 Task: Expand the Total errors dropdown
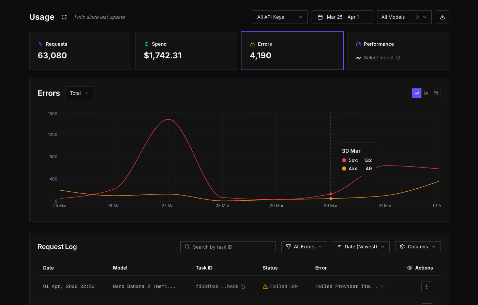(79, 93)
